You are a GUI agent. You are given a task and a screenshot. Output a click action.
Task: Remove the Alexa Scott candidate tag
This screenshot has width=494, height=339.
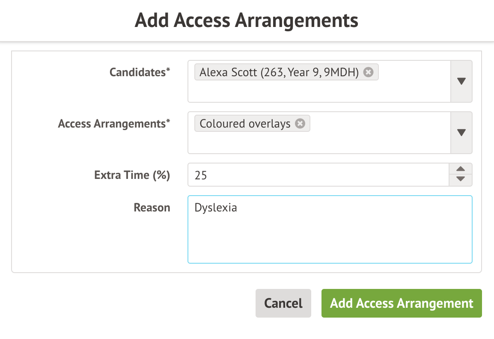(368, 72)
